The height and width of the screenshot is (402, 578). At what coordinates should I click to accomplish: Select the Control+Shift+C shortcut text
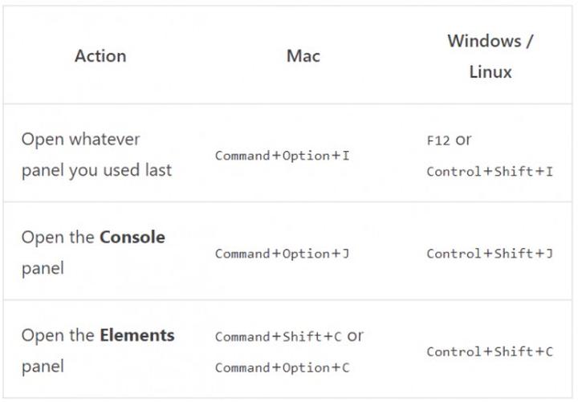[x=490, y=352]
